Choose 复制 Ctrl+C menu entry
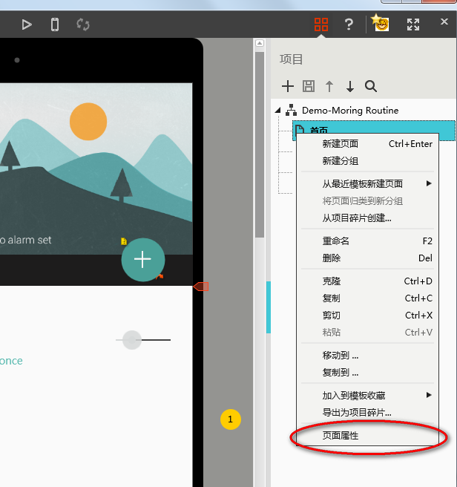The width and height of the screenshot is (457, 487). tap(367, 298)
